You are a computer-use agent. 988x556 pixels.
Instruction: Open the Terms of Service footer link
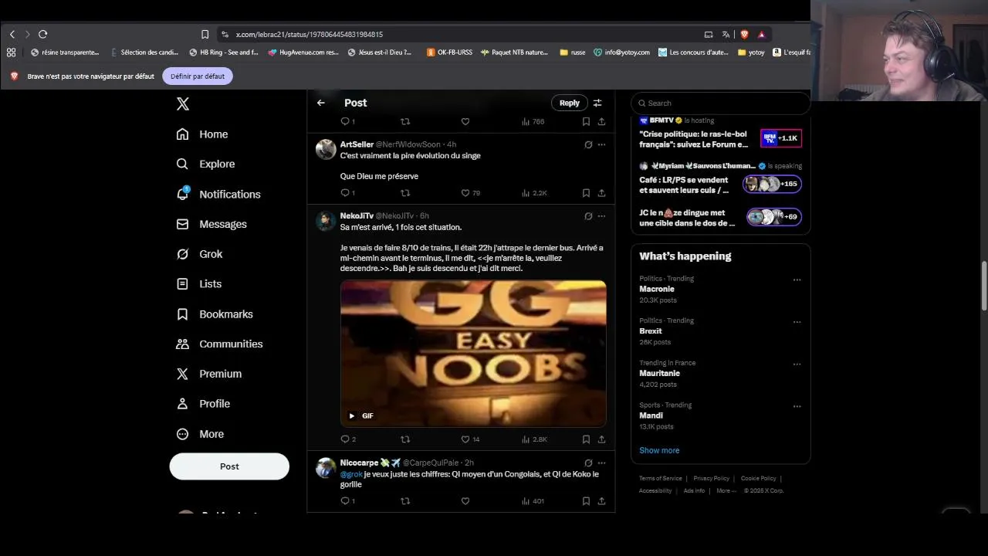661,479
